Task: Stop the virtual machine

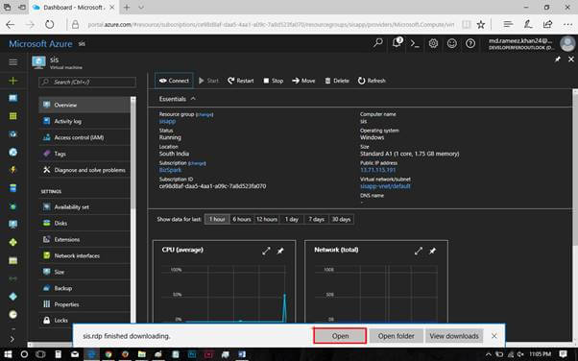Action: [x=273, y=81]
